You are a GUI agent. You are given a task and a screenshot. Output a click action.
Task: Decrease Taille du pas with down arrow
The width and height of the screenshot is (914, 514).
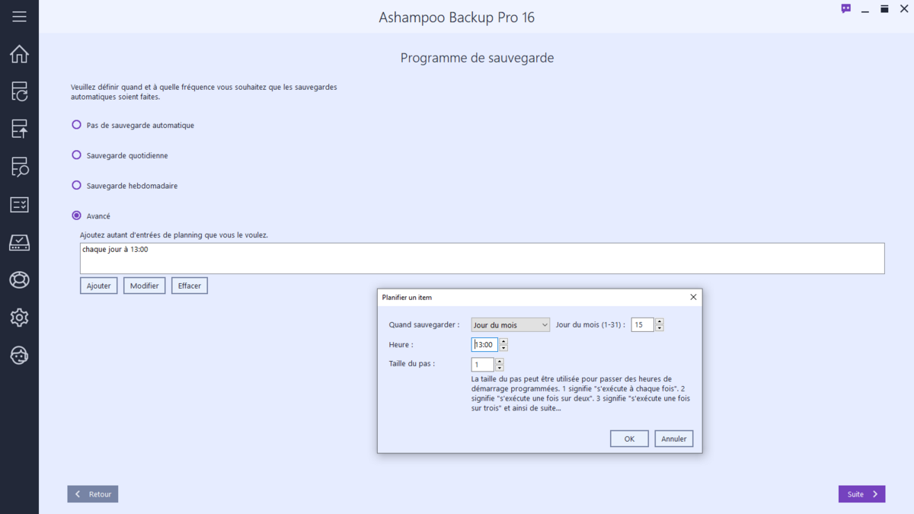500,368
